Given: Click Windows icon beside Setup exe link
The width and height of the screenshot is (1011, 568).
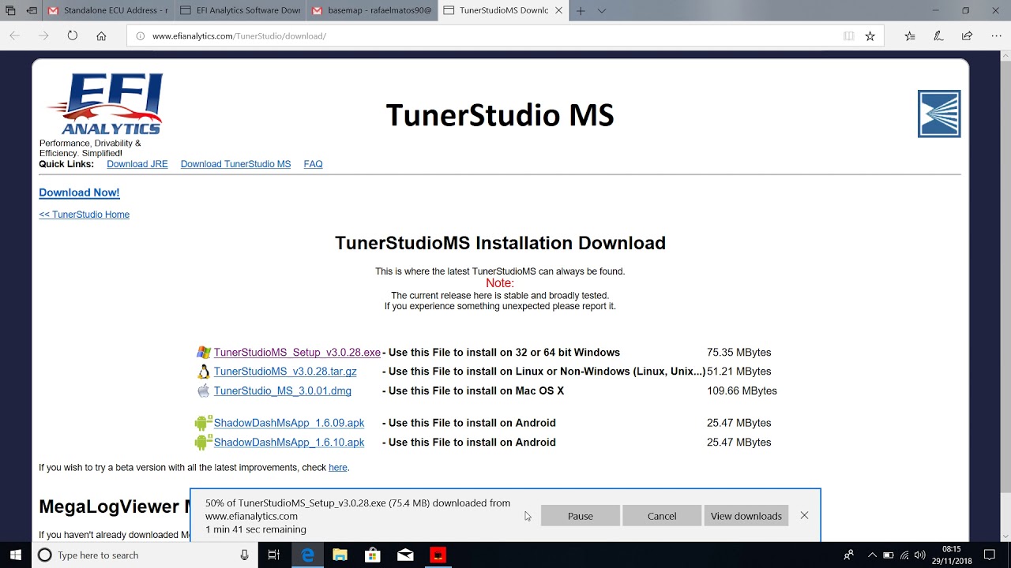Looking at the screenshot, I should [204, 353].
